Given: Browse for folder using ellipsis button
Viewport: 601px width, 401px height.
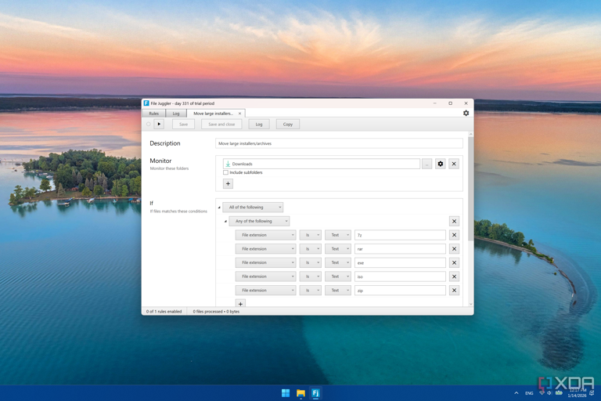Looking at the screenshot, I should tap(426, 164).
